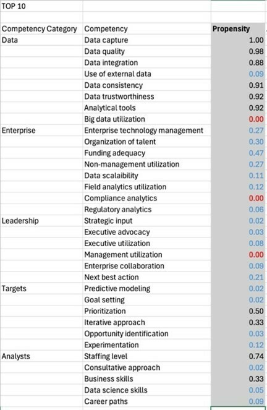The image size is (267, 410).
Task: Click the Propensity column header
Action: click(x=238, y=29)
